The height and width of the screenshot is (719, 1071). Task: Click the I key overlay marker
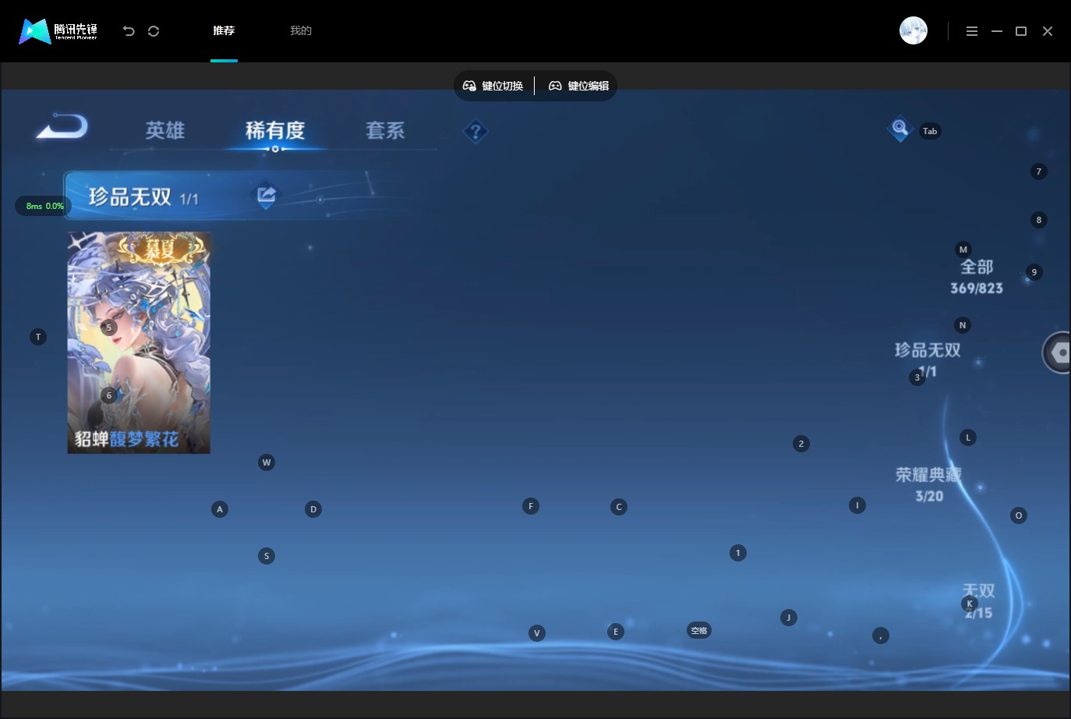pyautogui.click(x=857, y=505)
